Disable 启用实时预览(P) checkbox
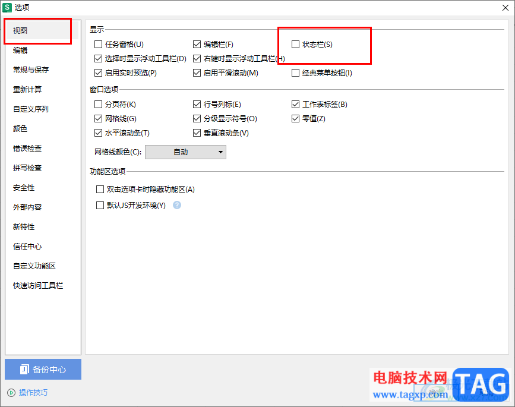 [98, 72]
